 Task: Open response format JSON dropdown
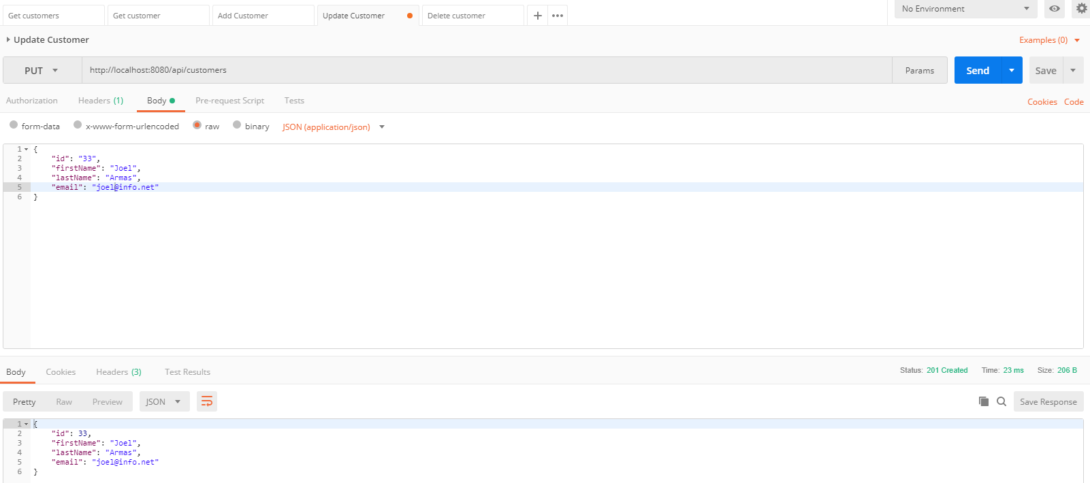[x=163, y=401]
